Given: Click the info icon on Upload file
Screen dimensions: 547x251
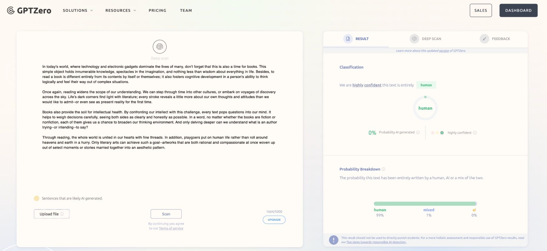Looking at the screenshot, I should coord(62,214).
